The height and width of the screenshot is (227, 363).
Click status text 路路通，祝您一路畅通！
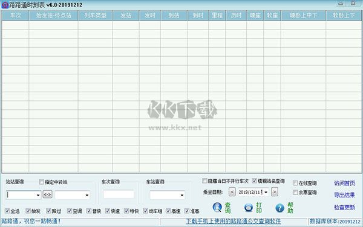point(31,221)
